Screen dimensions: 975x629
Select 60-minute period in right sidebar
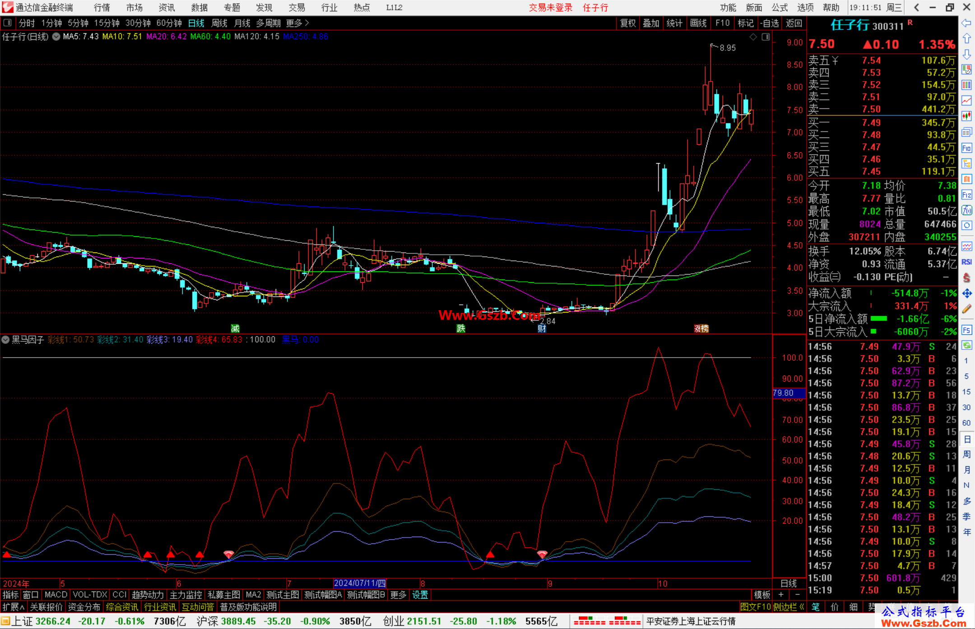coord(966,423)
